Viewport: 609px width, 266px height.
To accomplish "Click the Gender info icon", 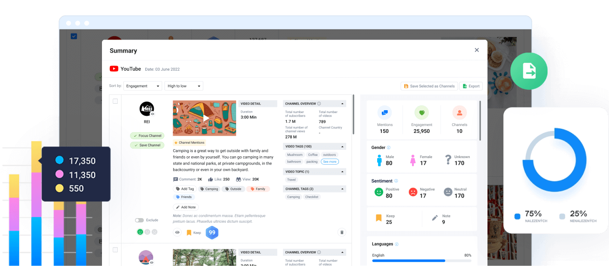I will (x=389, y=147).
